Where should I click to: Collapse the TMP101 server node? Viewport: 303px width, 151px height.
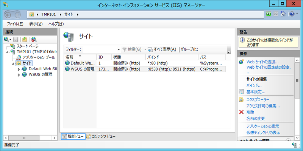pos(7,52)
